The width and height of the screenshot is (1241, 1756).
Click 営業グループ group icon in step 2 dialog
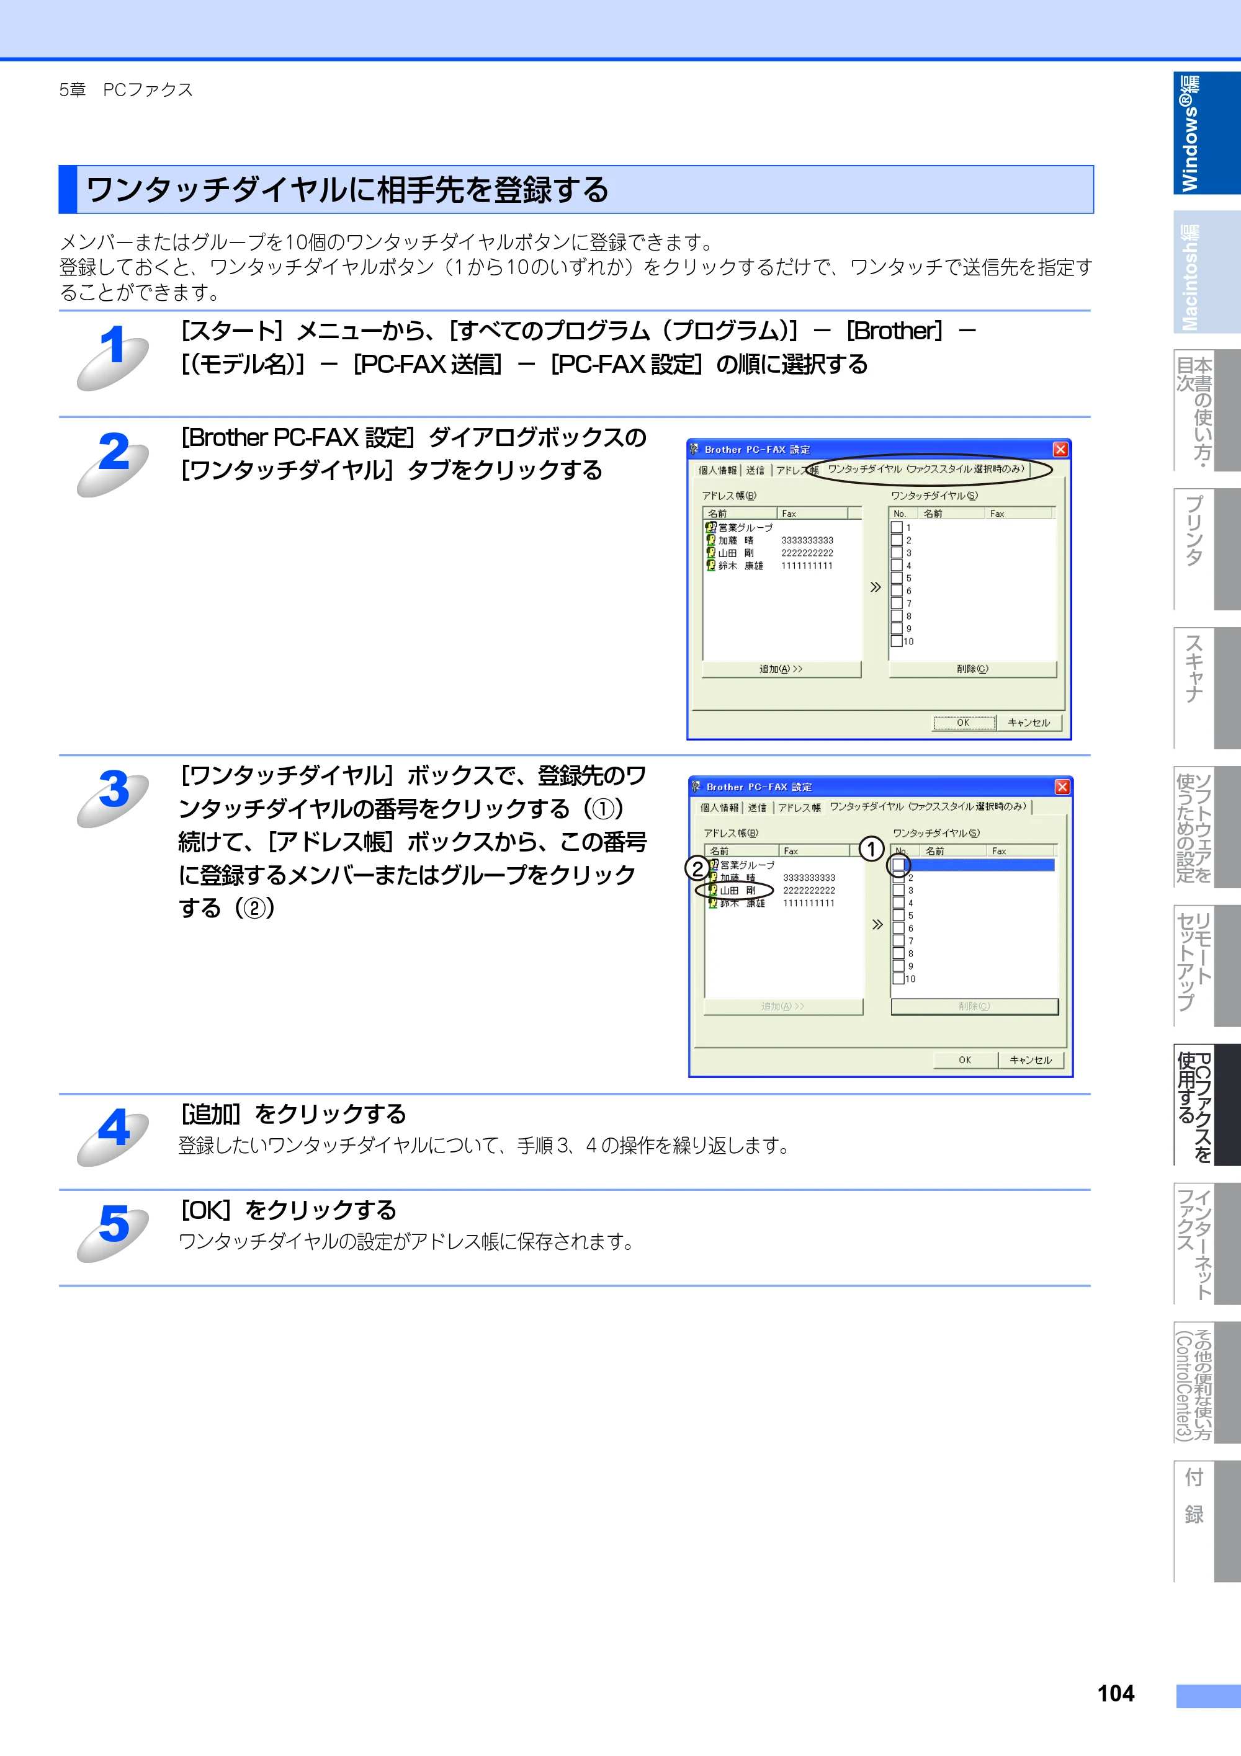(x=710, y=527)
